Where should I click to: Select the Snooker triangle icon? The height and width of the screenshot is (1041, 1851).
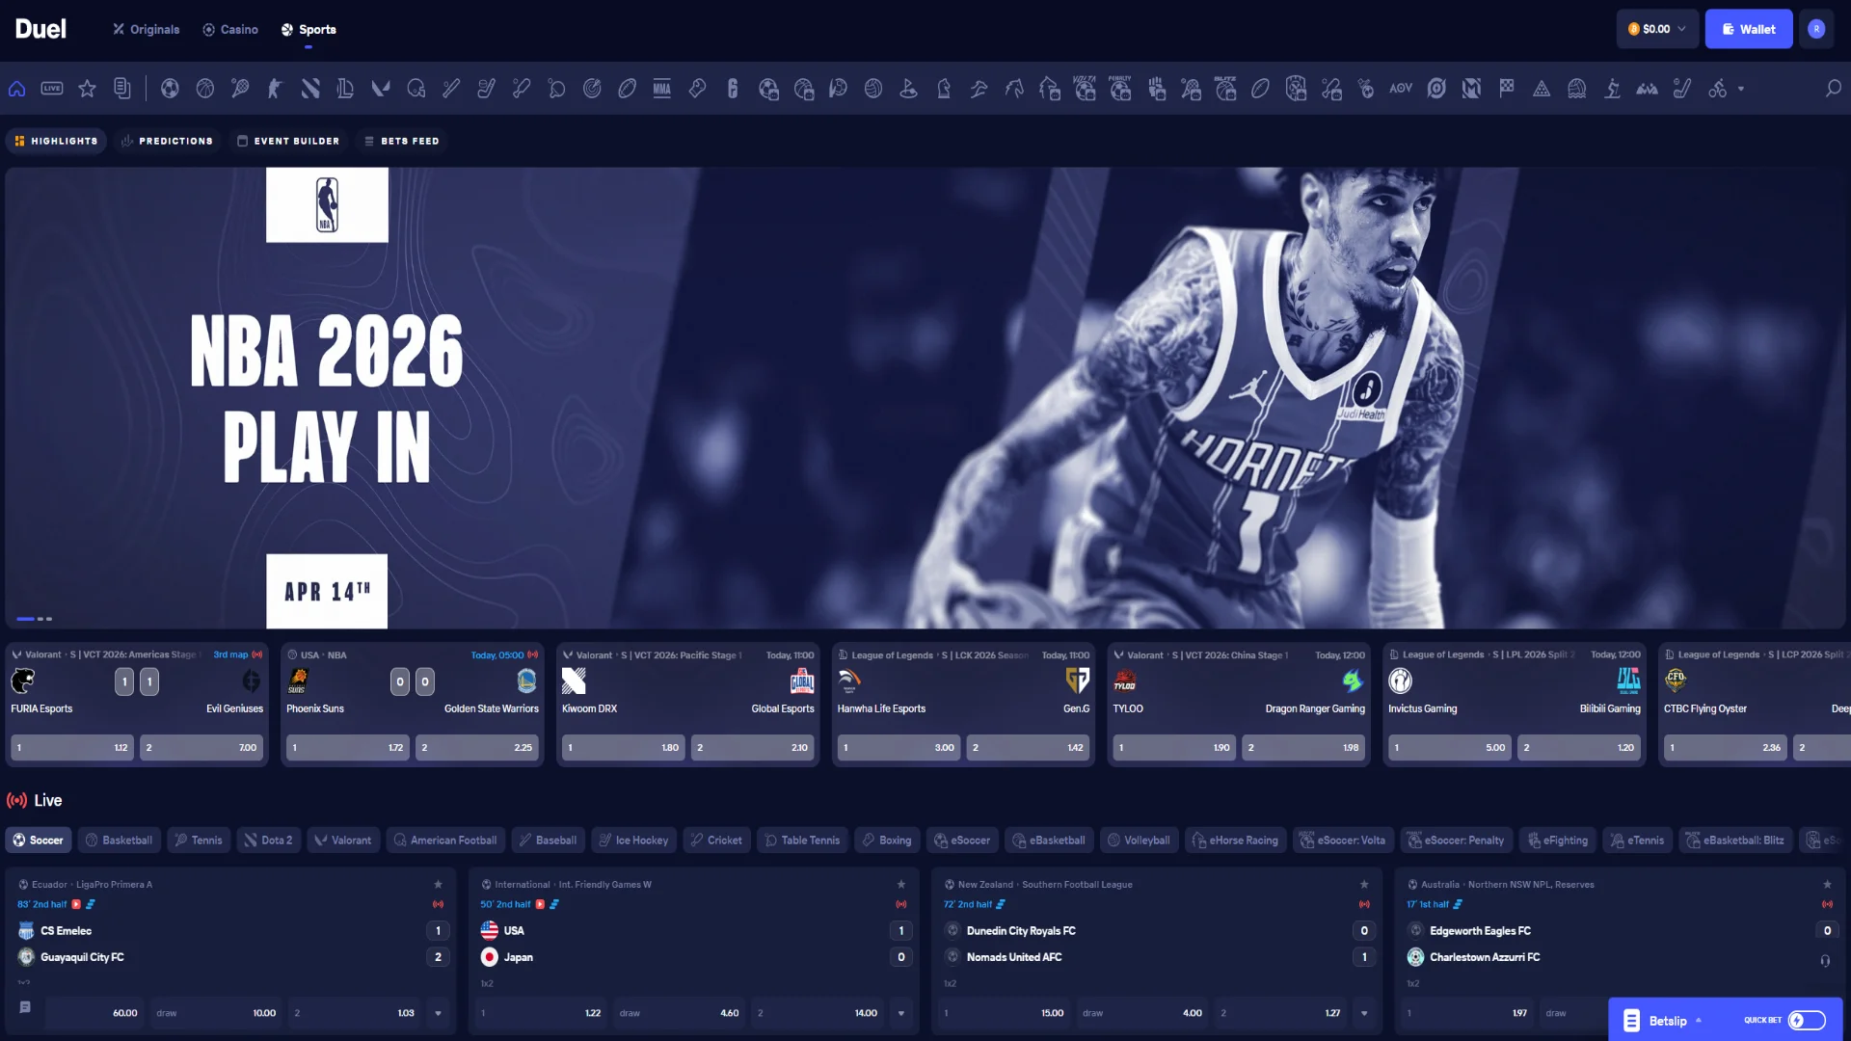1542,89
